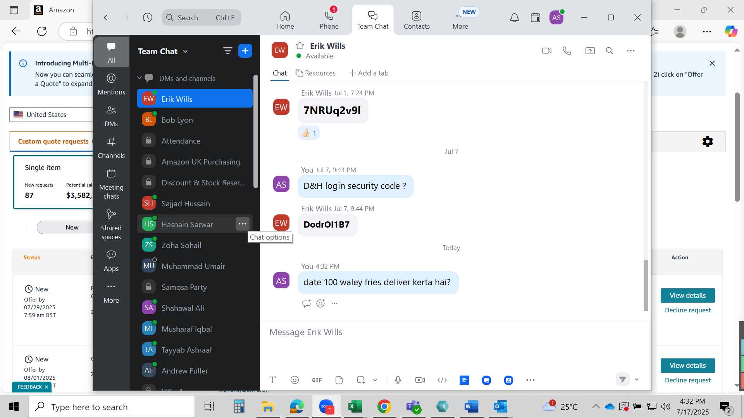Go back with the Zoom back arrow
Screen dimensions: 744x418
[105, 17]
